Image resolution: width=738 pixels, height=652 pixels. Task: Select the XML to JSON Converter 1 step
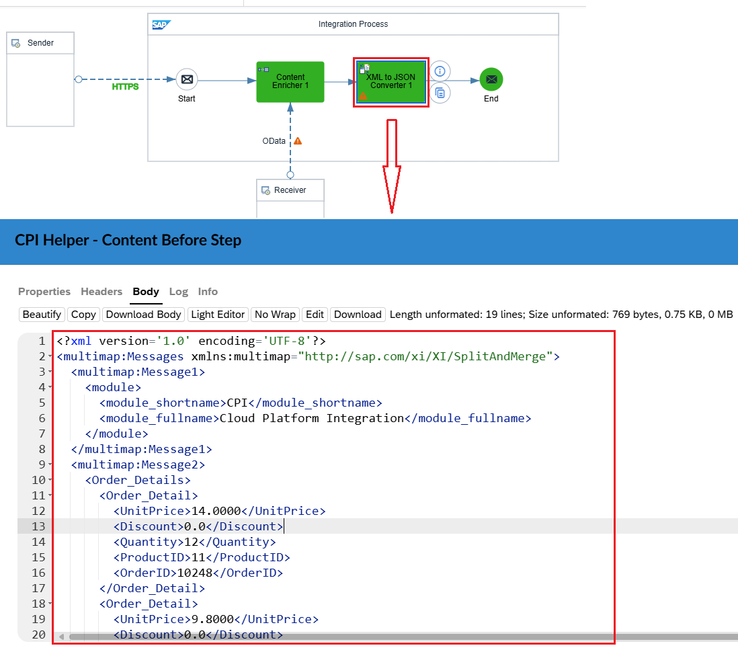click(x=391, y=82)
